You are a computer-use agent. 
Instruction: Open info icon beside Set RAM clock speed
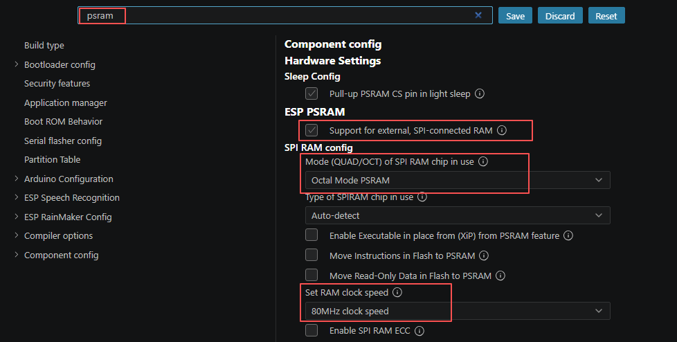tap(397, 292)
